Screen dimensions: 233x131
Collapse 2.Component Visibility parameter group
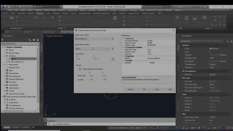[123, 47]
